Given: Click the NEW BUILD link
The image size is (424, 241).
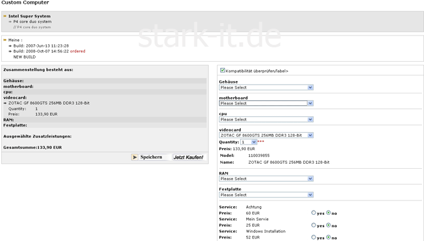Looking at the screenshot, I should coord(24,57).
